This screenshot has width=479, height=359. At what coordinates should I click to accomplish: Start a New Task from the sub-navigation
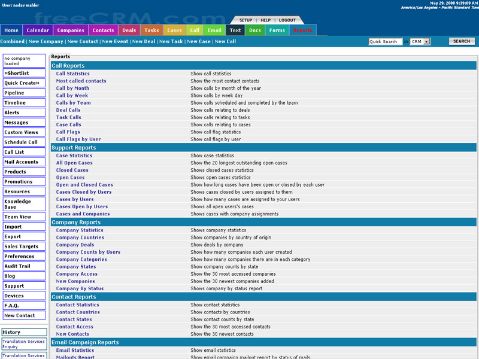(x=171, y=41)
